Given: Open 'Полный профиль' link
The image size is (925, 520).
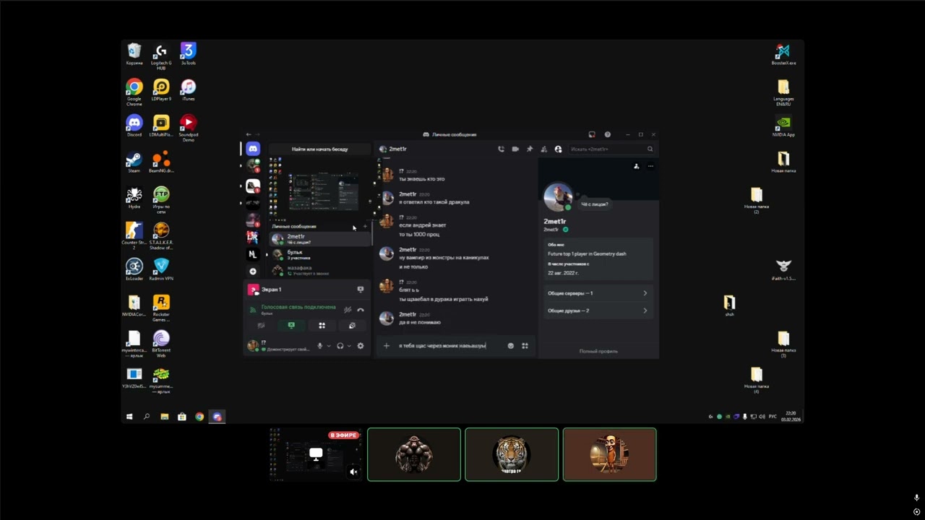Looking at the screenshot, I should (598, 352).
